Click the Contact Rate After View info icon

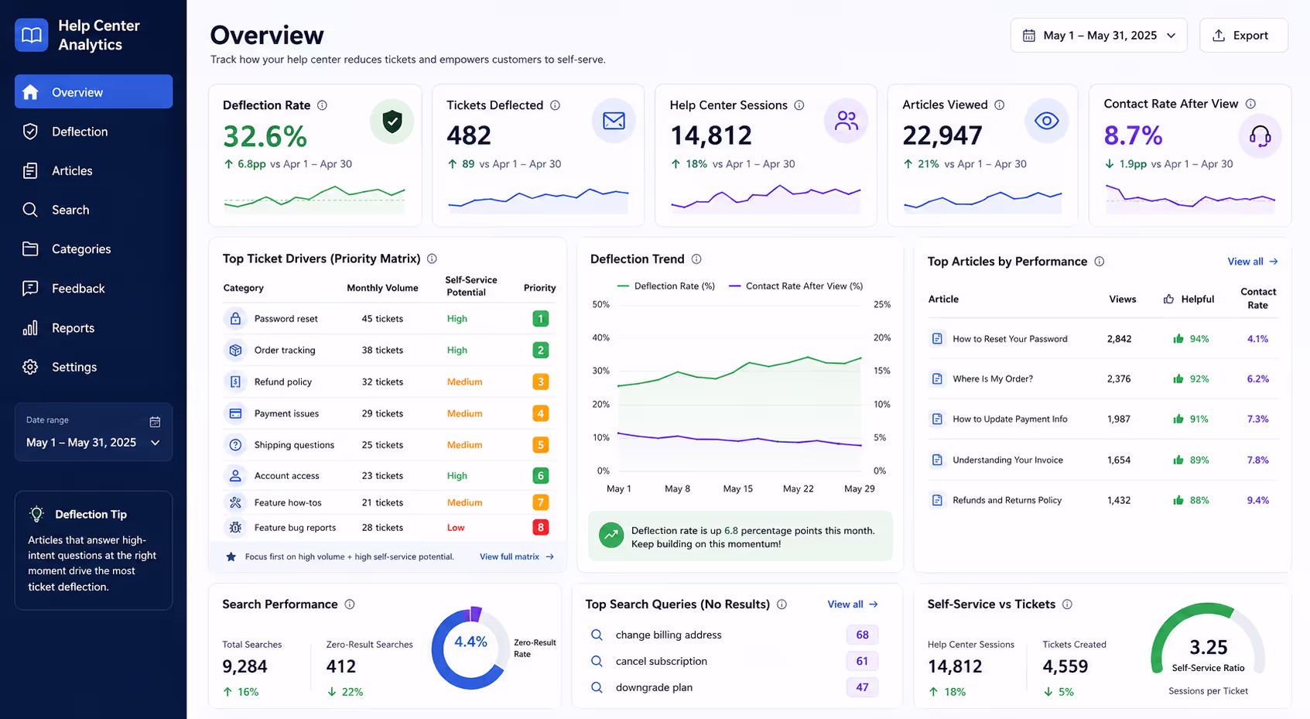coord(1251,104)
